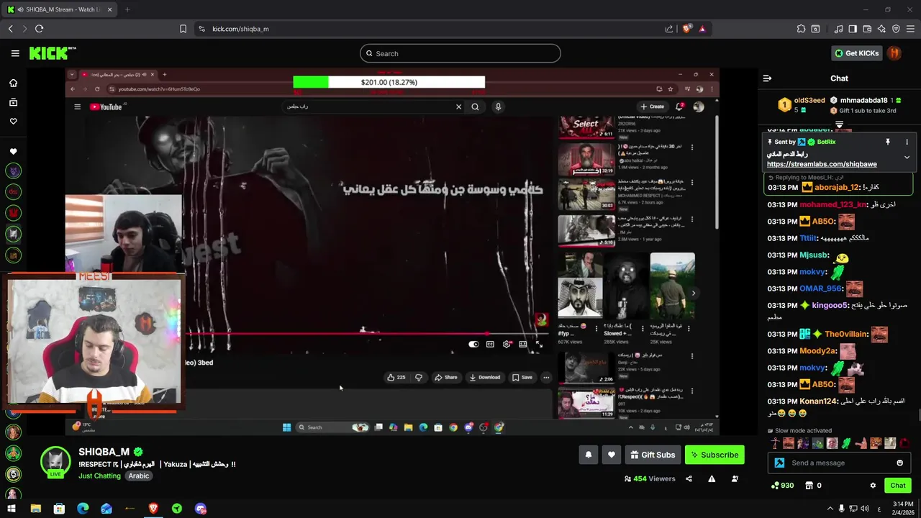Click username Konan124 in chat
This screenshot has width=921, height=518.
pyautogui.click(x=818, y=401)
